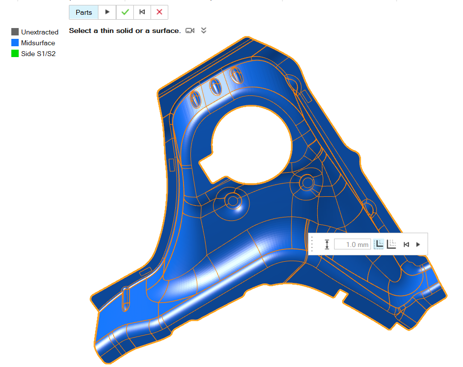463x367 pixels.
Task: Cancel the tool with the red X
Action: point(159,12)
